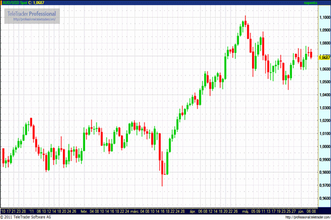Click the 1,0500 price level label
This screenshot has height=220, width=331.
pyautogui.click(x=324, y=82)
